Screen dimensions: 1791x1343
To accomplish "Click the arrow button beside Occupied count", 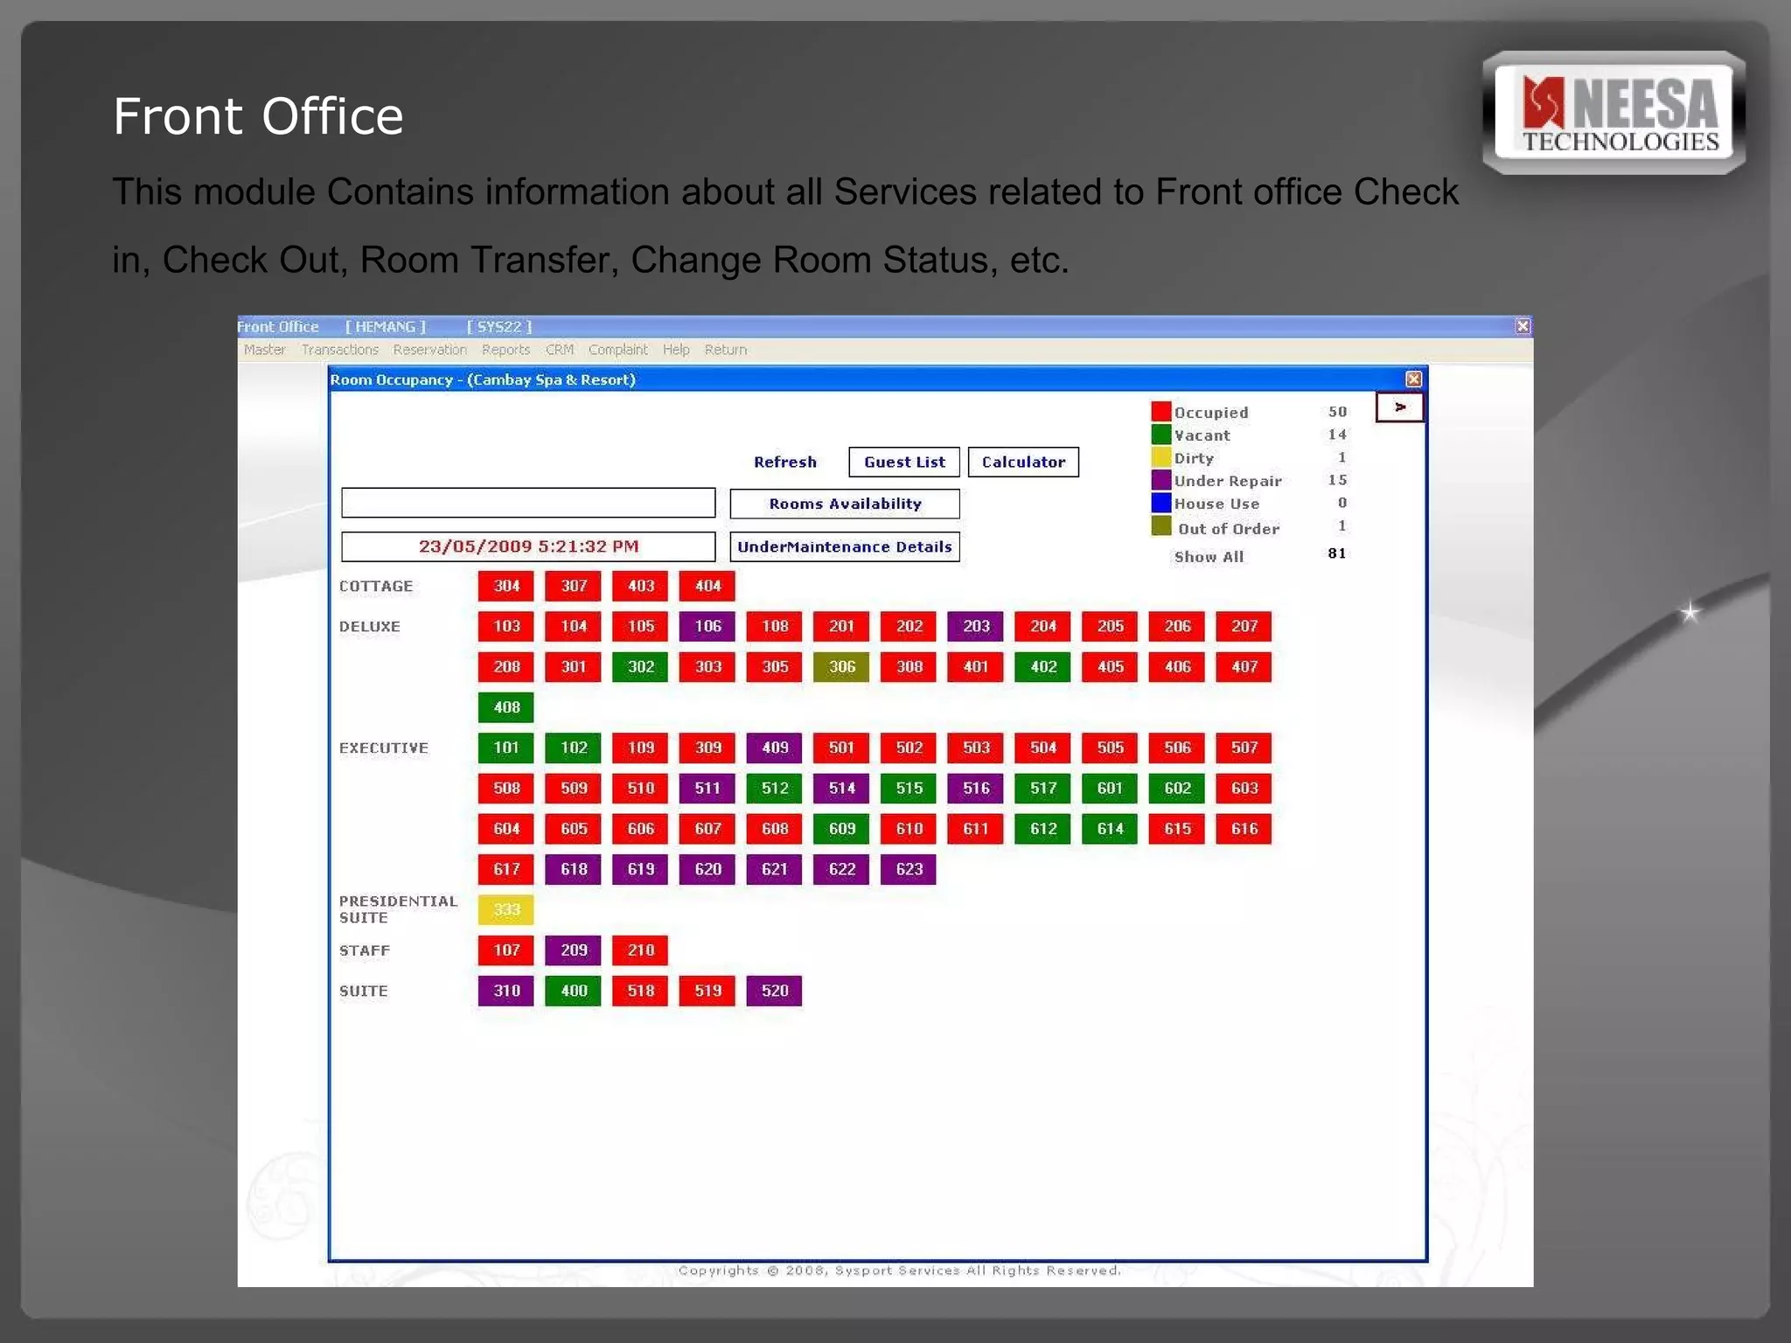I will (x=1400, y=407).
